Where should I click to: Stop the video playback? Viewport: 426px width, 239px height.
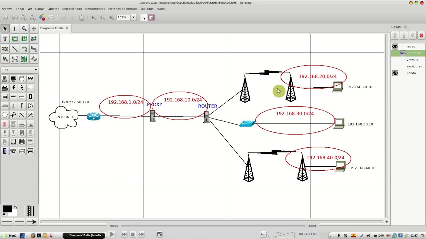pos(132,234)
